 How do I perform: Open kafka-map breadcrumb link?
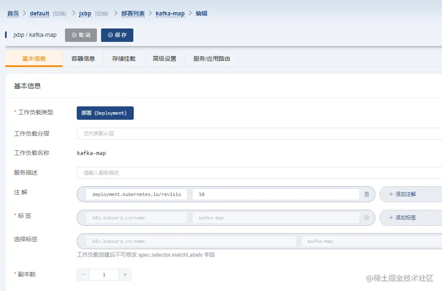tap(170, 13)
